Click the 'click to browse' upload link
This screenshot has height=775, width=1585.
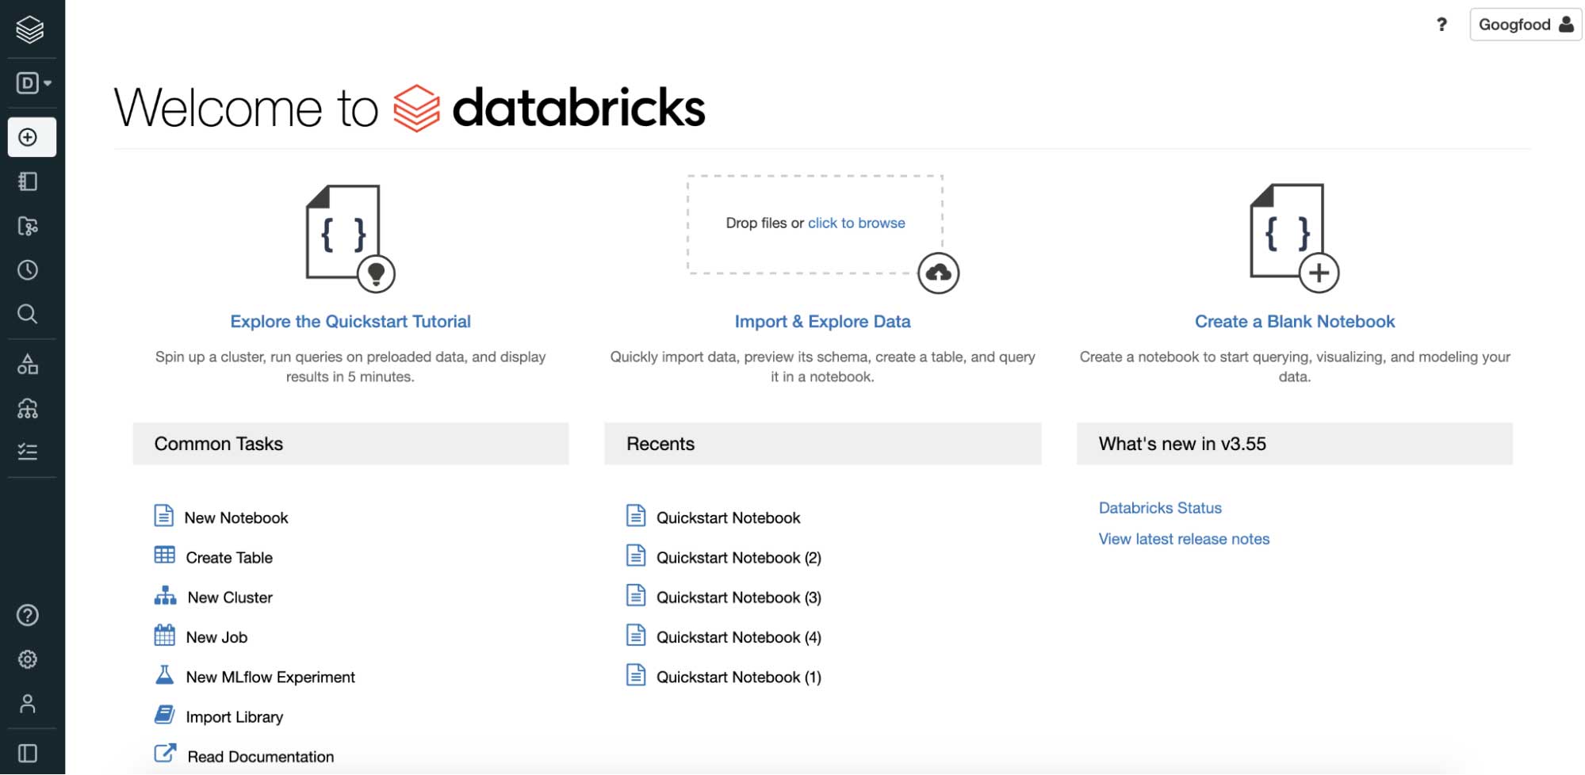856,223
